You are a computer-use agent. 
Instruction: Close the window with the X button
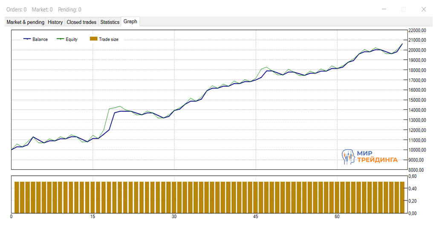423,9
